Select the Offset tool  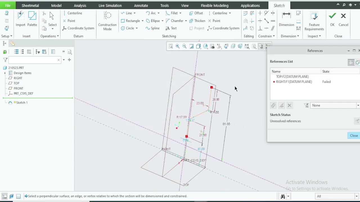[196, 13]
